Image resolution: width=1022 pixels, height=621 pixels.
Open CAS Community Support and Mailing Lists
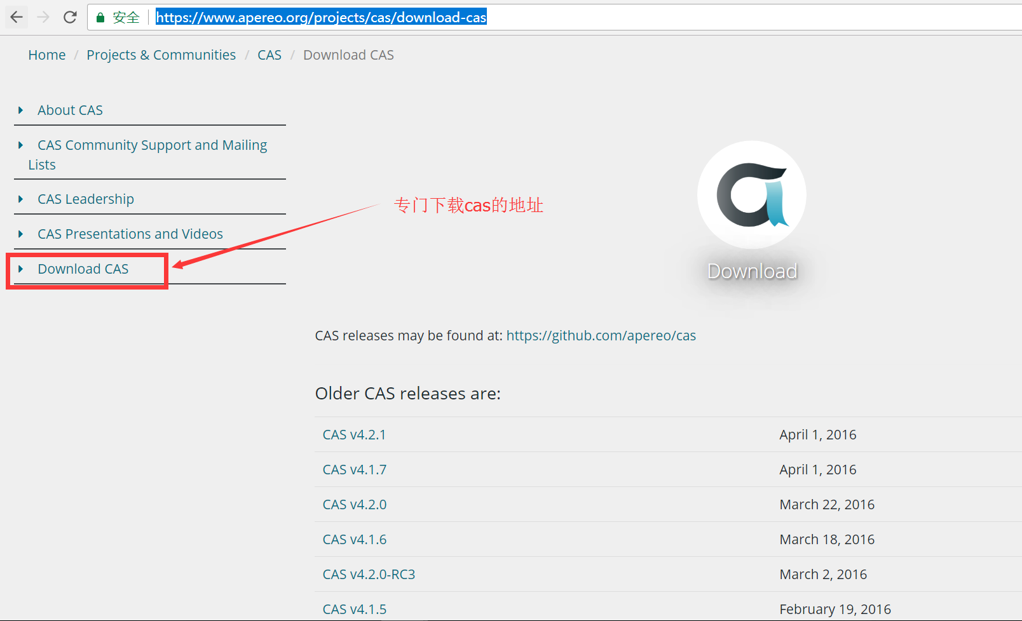(147, 155)
